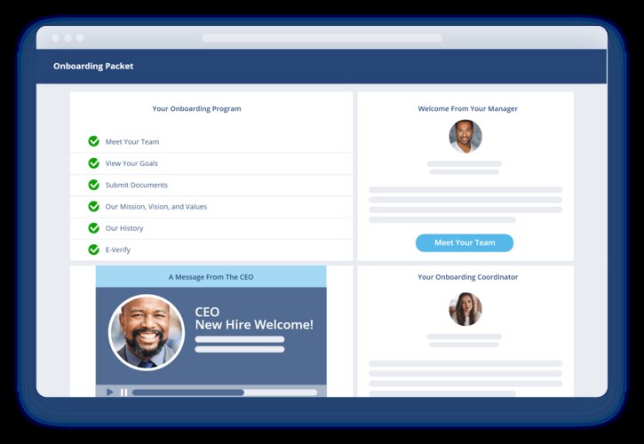Click the onboarding coordinator's avatar
644x444 pixels.
(465, 309)
